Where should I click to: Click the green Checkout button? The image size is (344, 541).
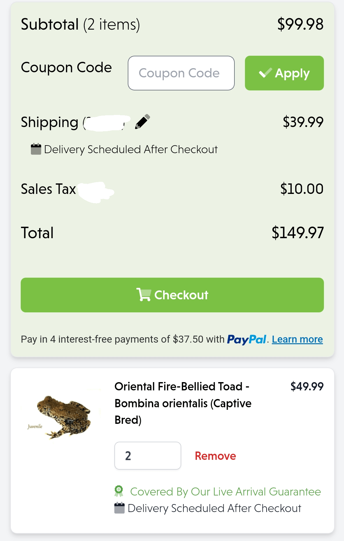[172, 295]
